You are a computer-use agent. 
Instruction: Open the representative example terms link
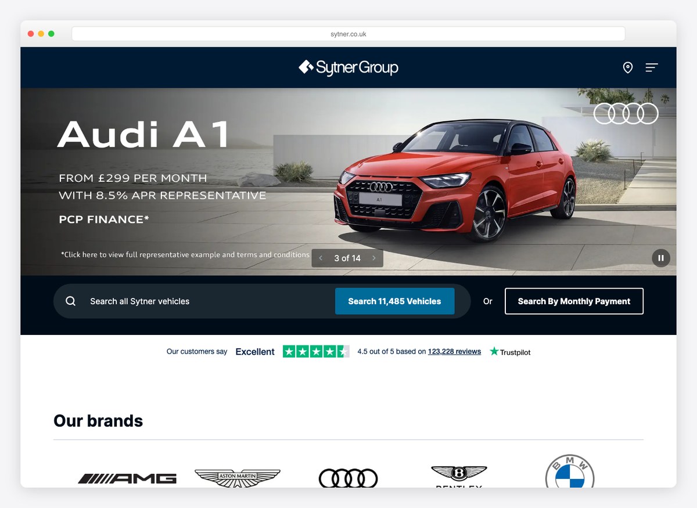(x=185, y=254)
